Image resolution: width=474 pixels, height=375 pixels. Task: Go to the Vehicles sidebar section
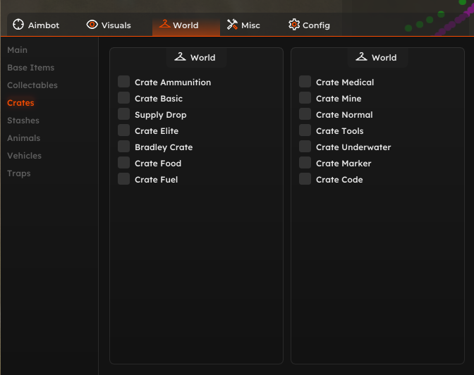point(24,156)
